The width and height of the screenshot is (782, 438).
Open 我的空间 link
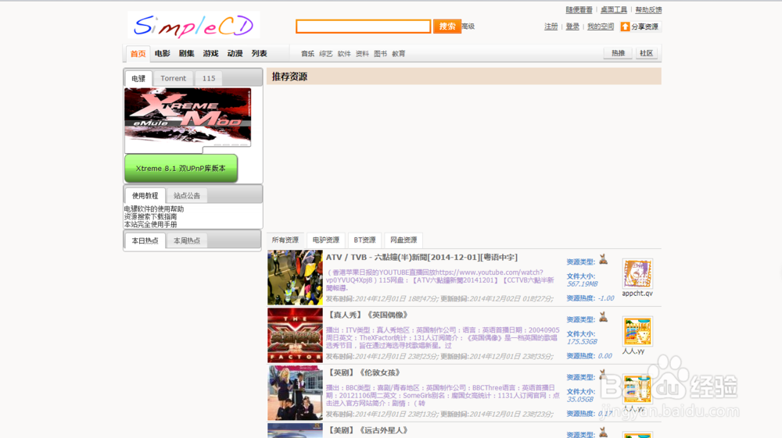tap(600, 27)
